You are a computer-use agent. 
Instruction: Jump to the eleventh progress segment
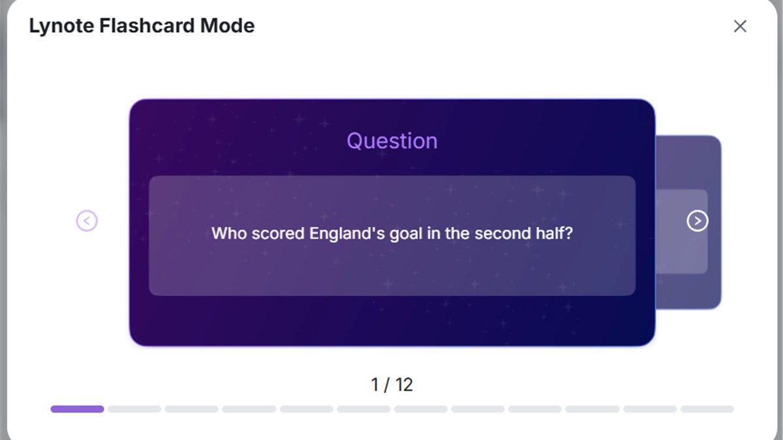(x=650, y=409)
